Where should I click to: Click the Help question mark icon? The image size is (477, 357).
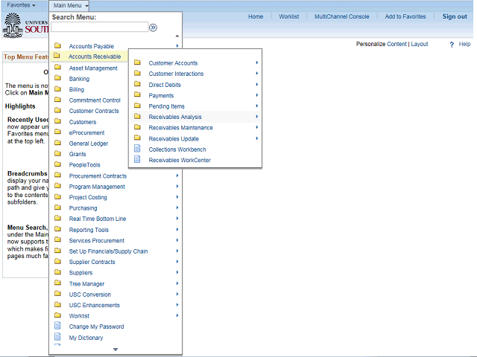click(x=452, y=45)
